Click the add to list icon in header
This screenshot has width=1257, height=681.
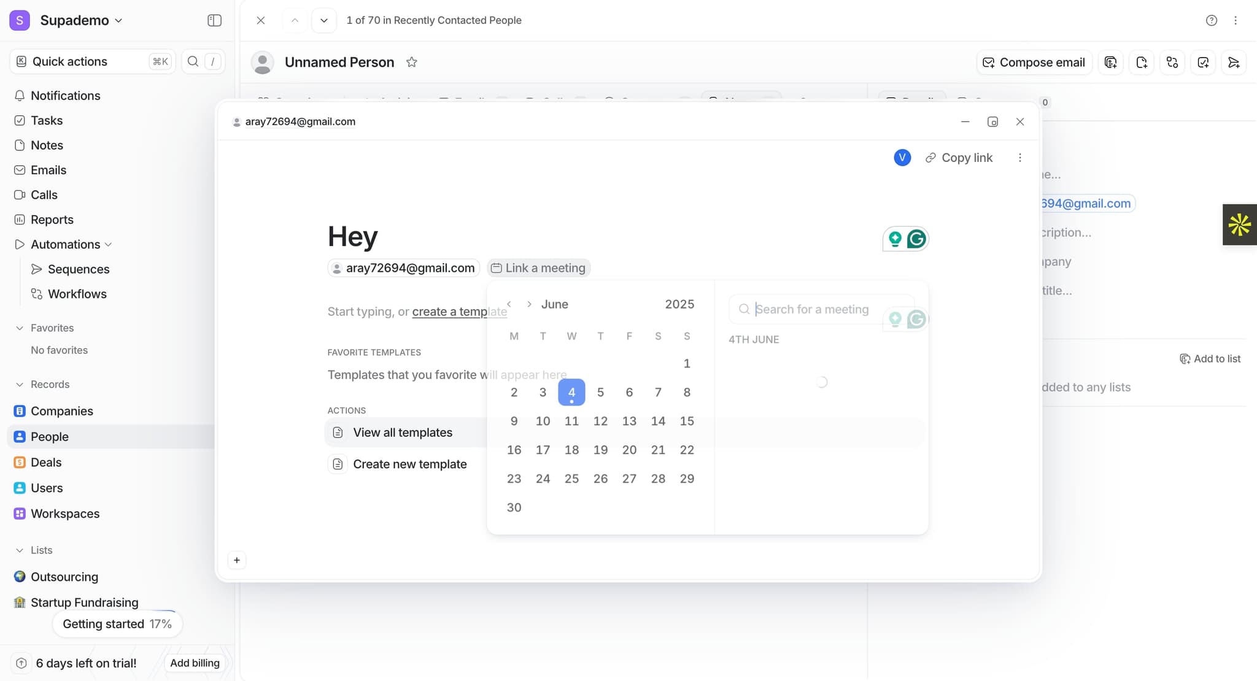coord(1111,63)
